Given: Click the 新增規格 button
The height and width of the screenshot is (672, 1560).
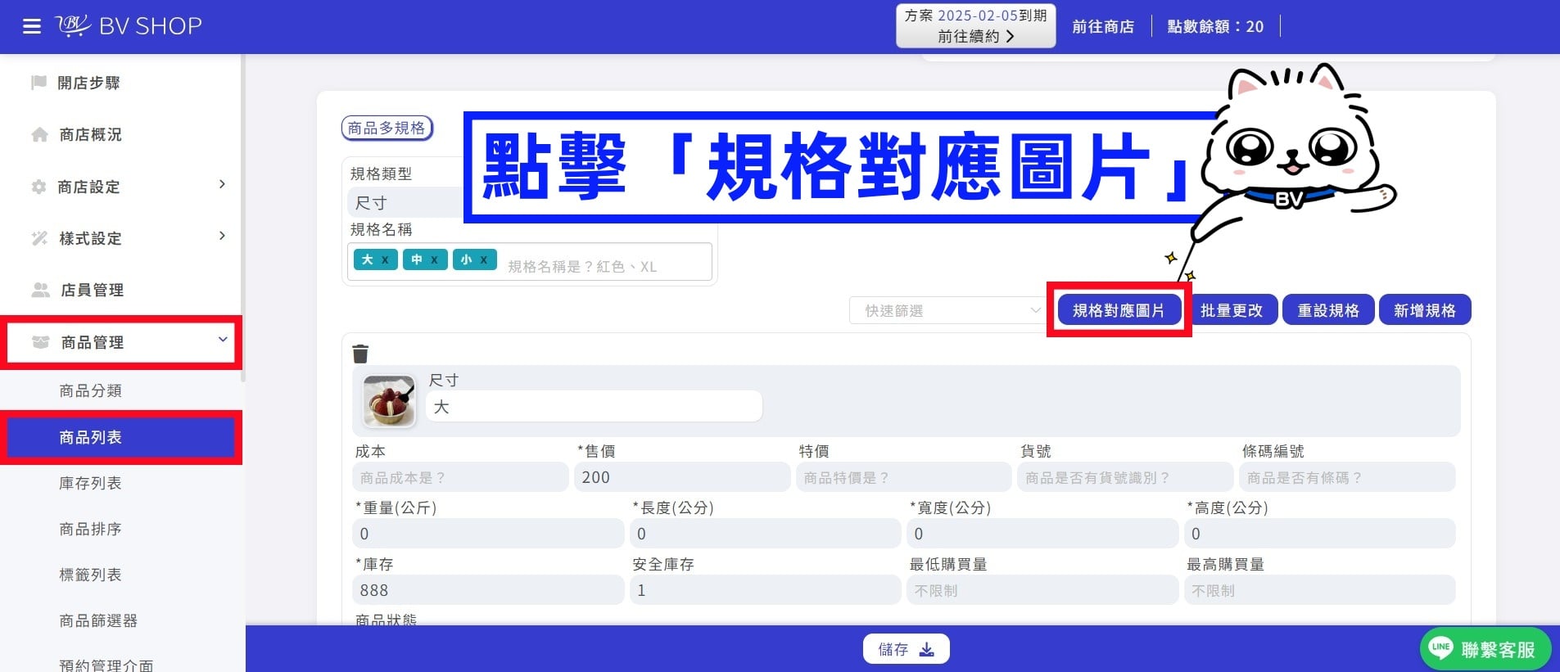Looking at the screenshot, I should [x=1425, y=310].
